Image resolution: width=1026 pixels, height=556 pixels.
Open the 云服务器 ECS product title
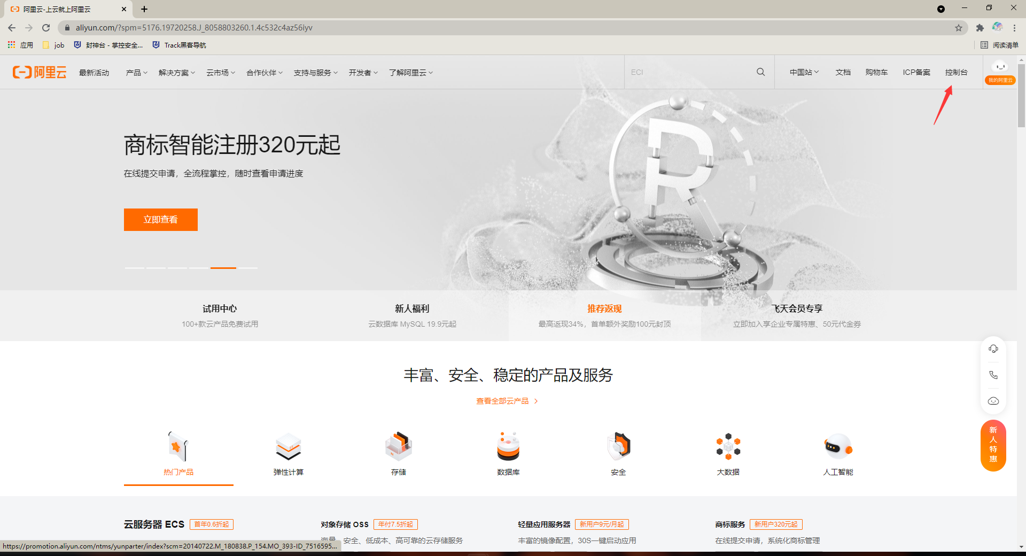pos(154,524)
